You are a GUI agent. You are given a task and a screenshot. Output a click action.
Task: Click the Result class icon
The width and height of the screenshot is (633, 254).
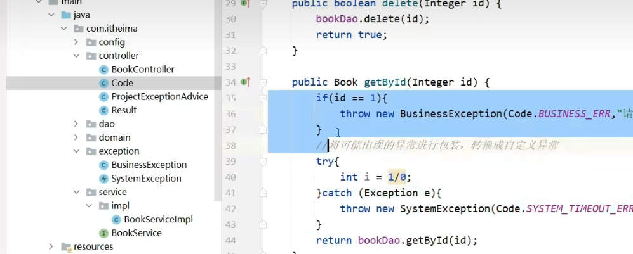tap(104, 110)
